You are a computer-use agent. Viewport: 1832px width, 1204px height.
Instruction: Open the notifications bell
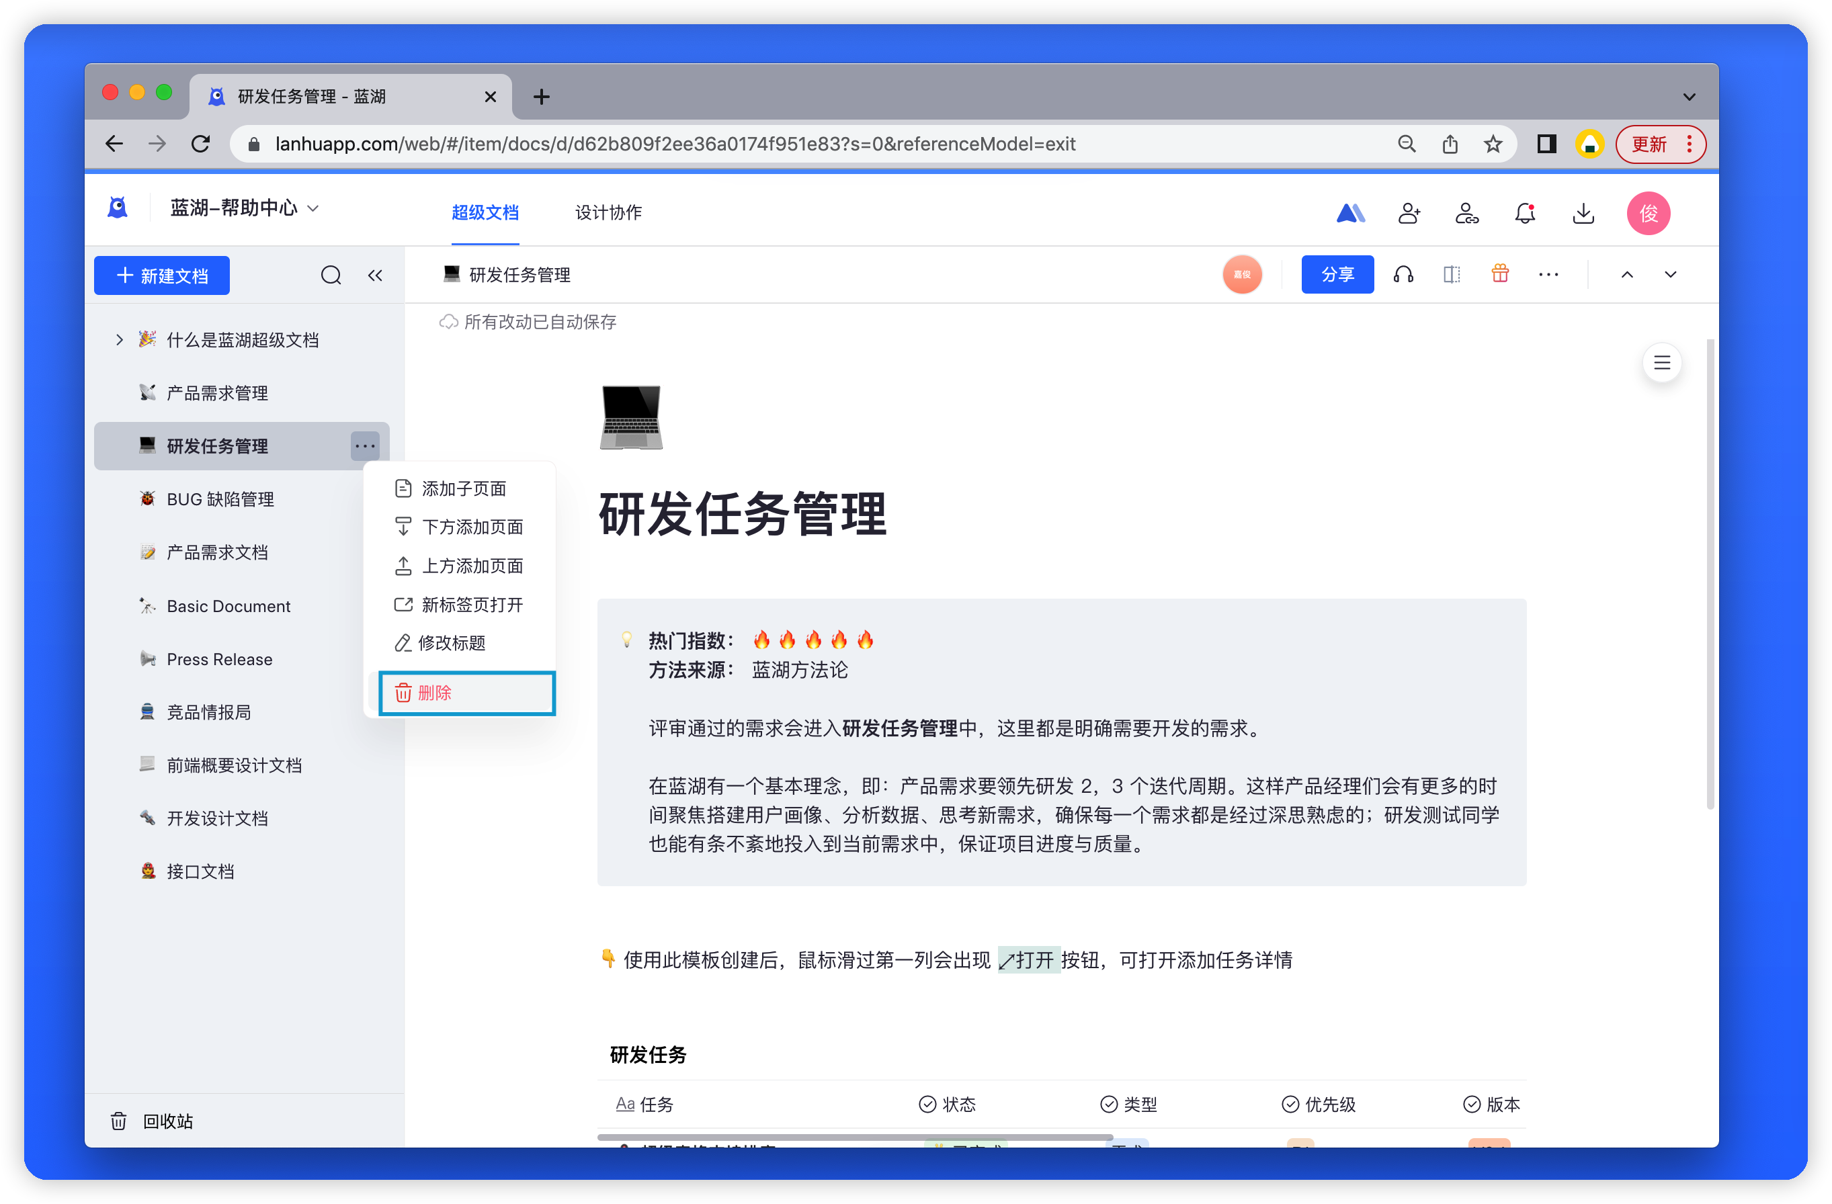(1525, 213)
